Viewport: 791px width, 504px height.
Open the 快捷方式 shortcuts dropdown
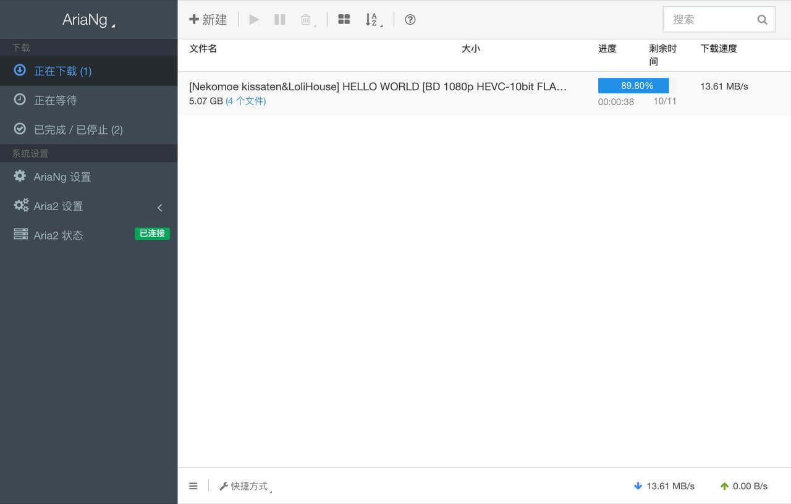click(246, 487)
